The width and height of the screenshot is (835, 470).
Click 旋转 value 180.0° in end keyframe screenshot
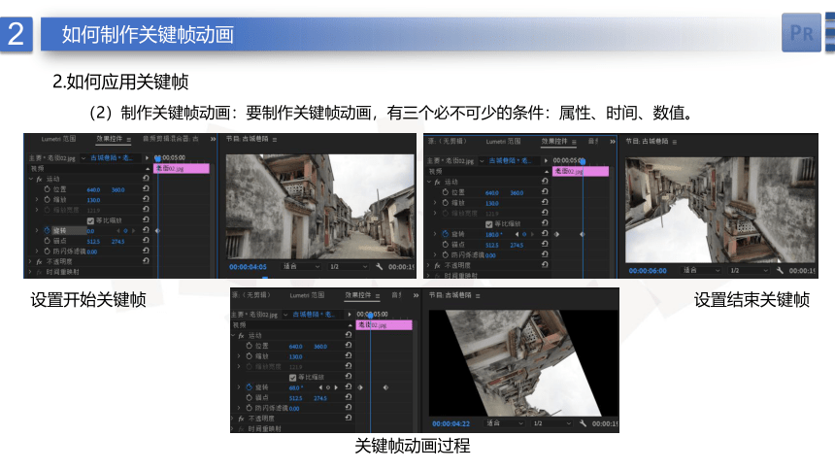click(x=493, y=234)
